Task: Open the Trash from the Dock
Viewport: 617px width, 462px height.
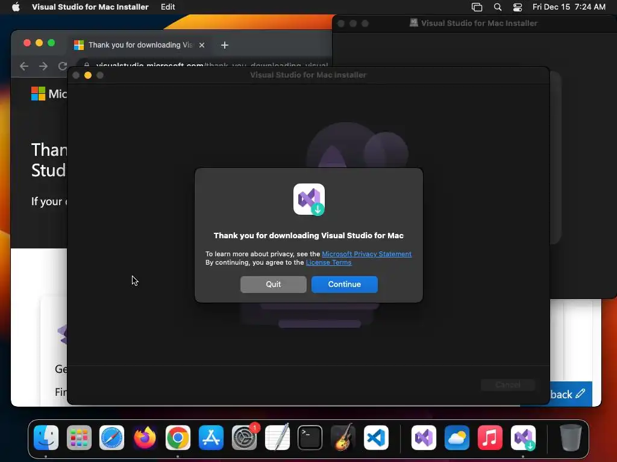Action: 571,437
